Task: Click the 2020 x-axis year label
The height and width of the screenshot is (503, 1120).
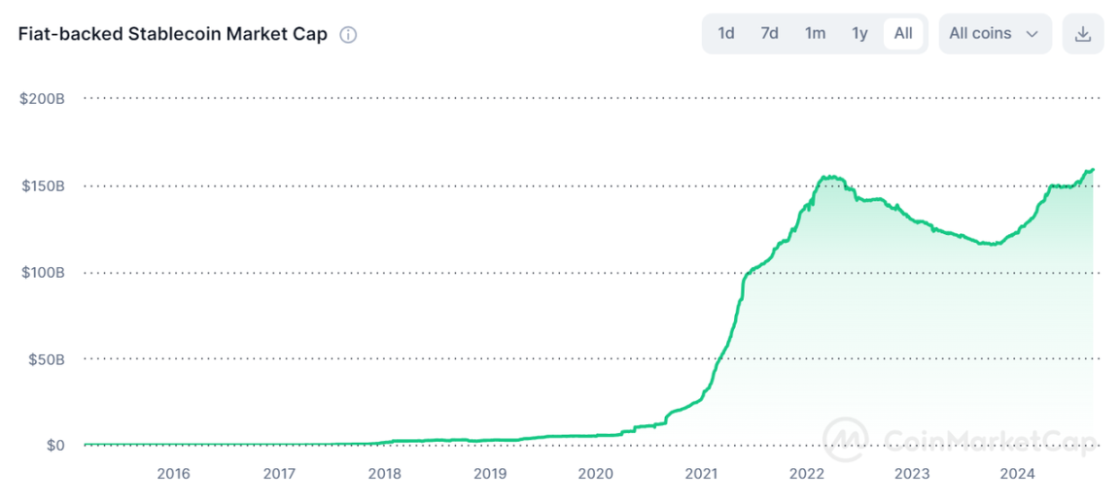Action: tap(595, 474)
